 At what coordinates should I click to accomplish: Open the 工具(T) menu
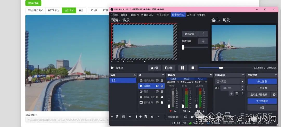[191, 15]
